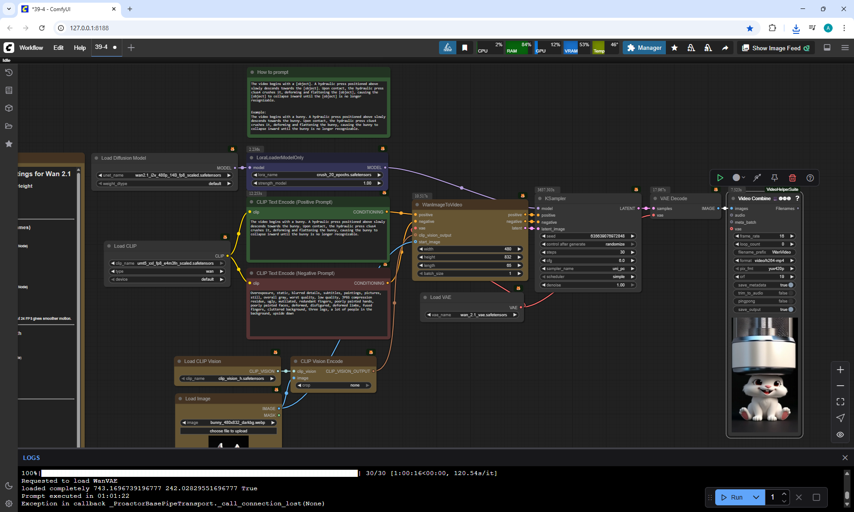Open the Workflow menu
The width and height of the screenshot is (854, 512).
tap(31, 48)
